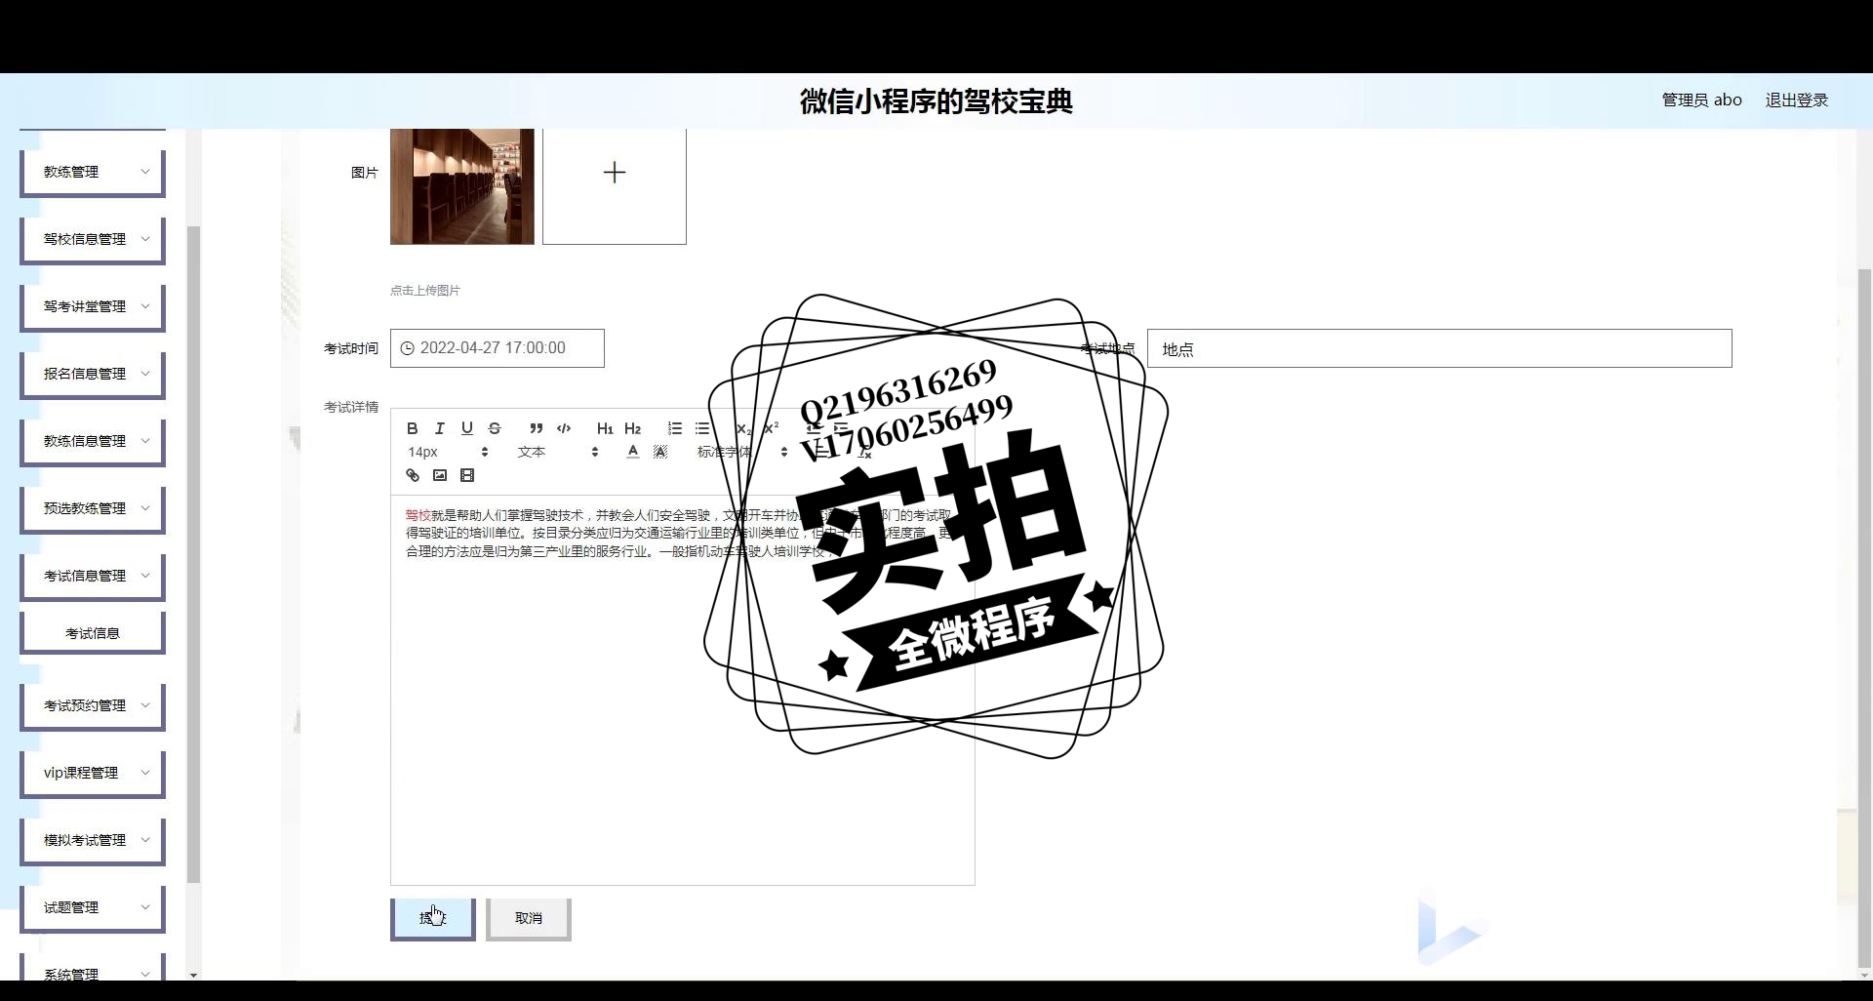Screen dimensions: 1873x1001
Task: Apply subscript formatting
Action: click(743, 428)
